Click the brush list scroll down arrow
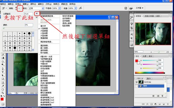This screenshot has height=108, width=174. pyautogui.click(x=33, y=50)
